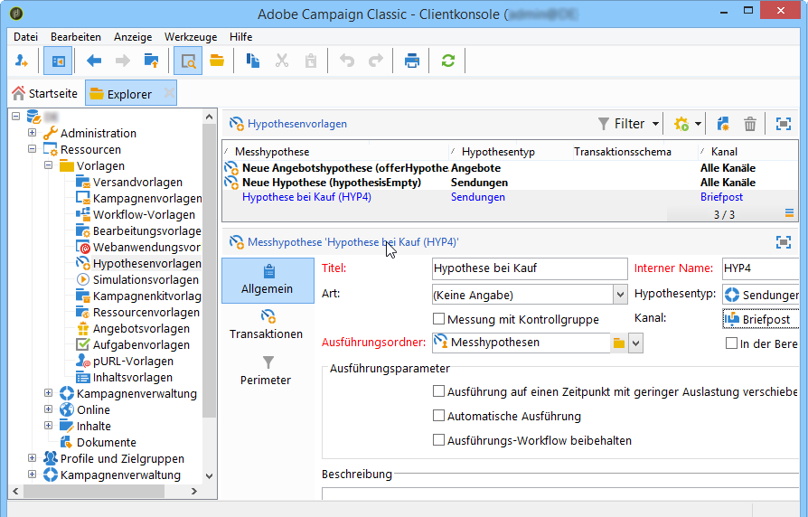Click the Titel input field

530,268
